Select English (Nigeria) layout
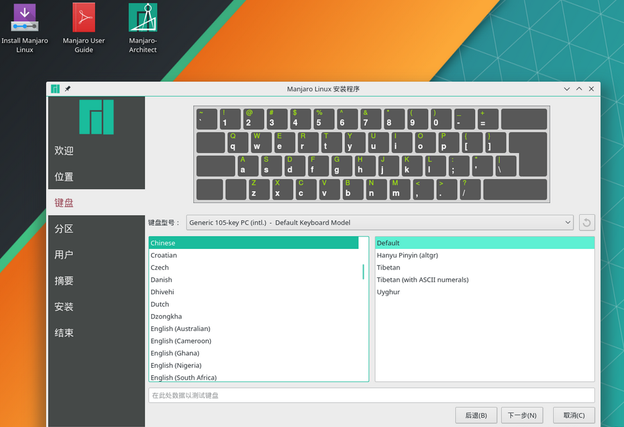 click(x=254, y=365)
